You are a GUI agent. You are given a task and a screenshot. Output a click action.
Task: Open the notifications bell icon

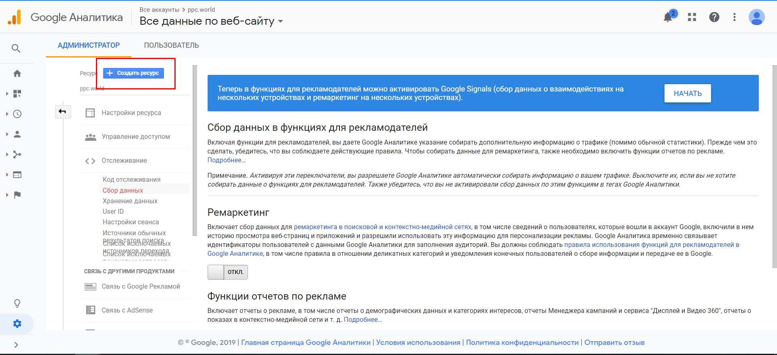tap(668, 17)
